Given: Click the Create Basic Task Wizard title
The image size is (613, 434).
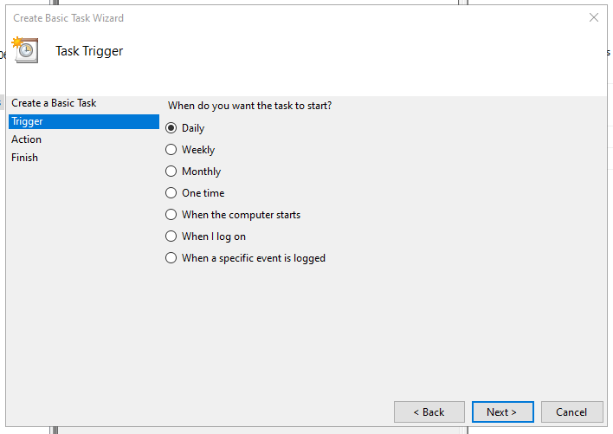Looking at the screenshot, I should 68,18.
